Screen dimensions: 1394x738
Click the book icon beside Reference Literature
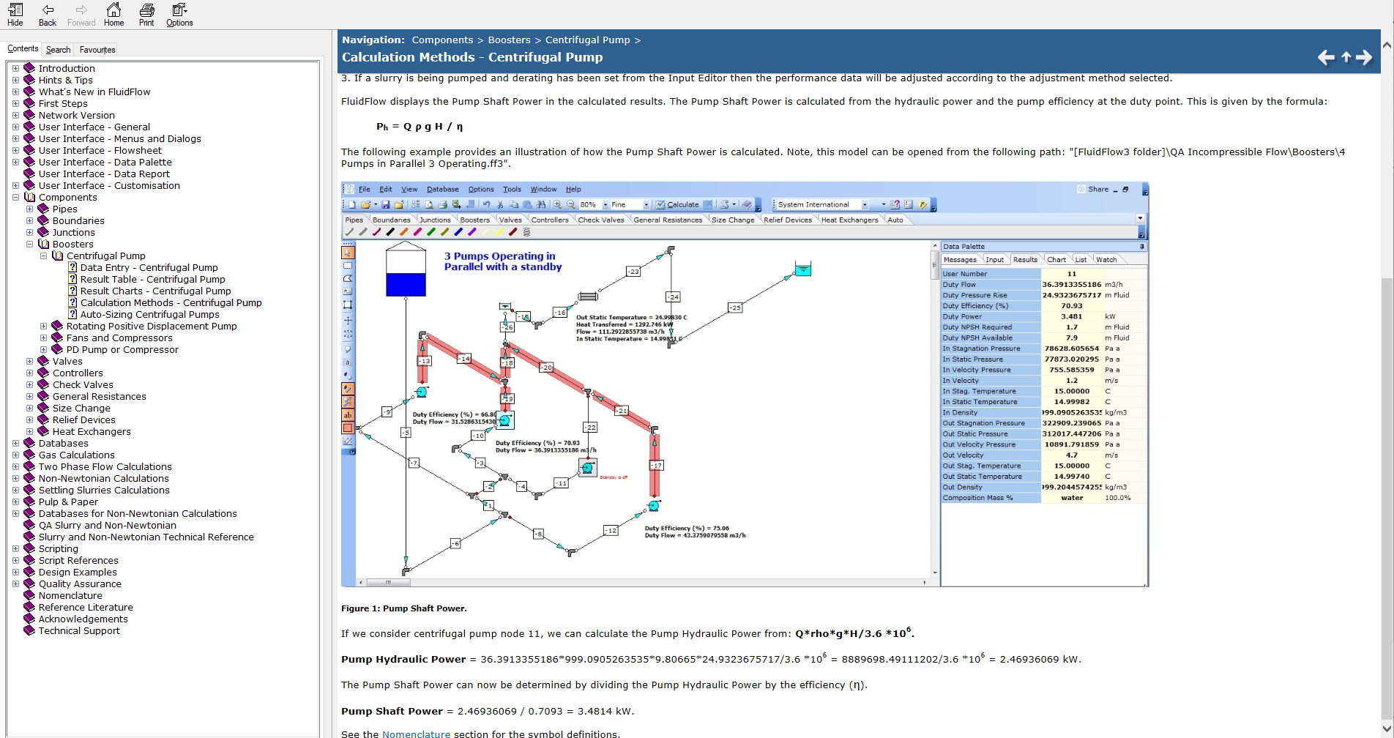pyautogui.click(x=29, y=608)
